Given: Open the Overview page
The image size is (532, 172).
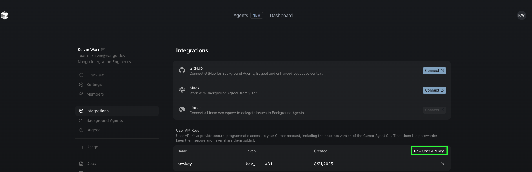Looking at the screenshot, I should tap(95, 75).
